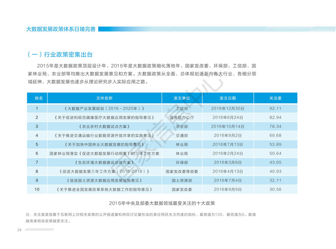336x249 pixels.
Task: Select the issuing unit cell "国土资源部"
Action: click(x=182, y=181)
